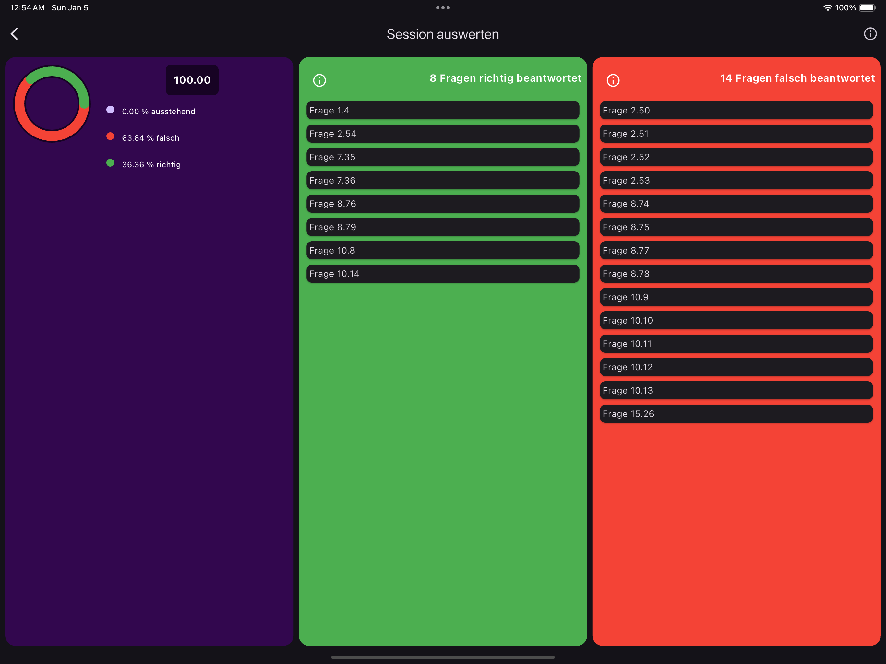Open Frage 10.13 in wrong list
The width and height of the screenshot is (886, 664).
pos(736,390)
